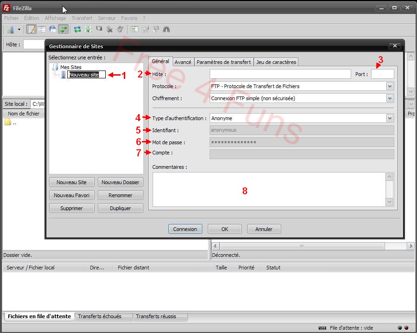Search for files with the binoculars icon
Image resolution: width=417 pixels, height=333 pixels.
tap(166, 29)
